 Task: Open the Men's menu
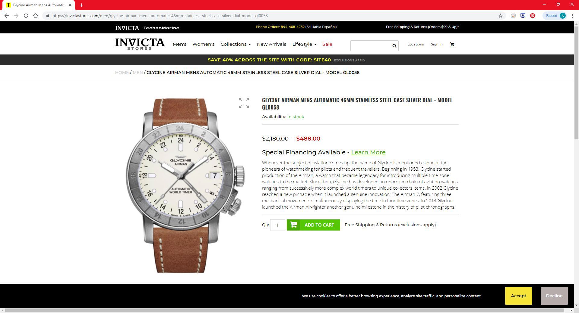179,44
